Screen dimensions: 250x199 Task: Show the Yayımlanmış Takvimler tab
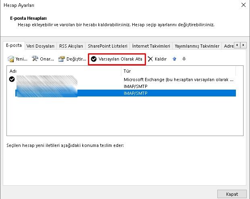197,46
